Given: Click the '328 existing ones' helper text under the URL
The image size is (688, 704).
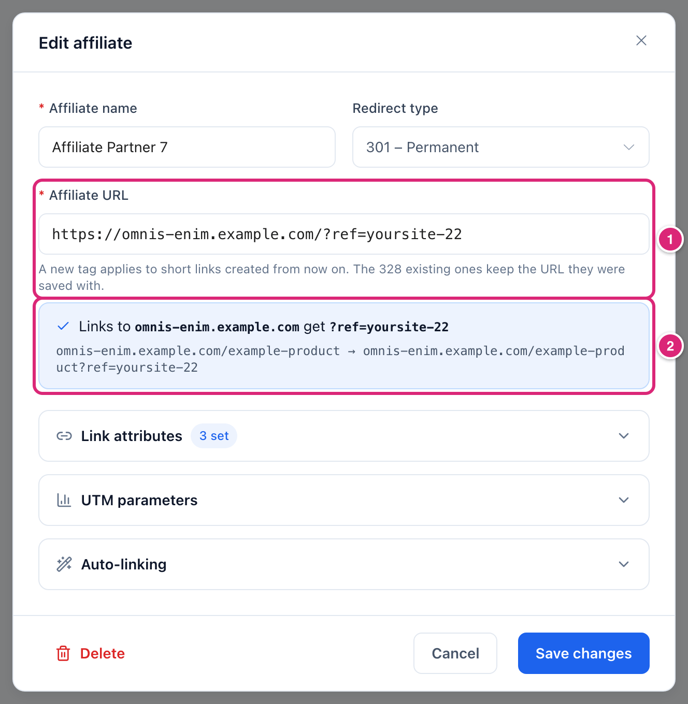Looking at the screenshot, I should 332,277.
